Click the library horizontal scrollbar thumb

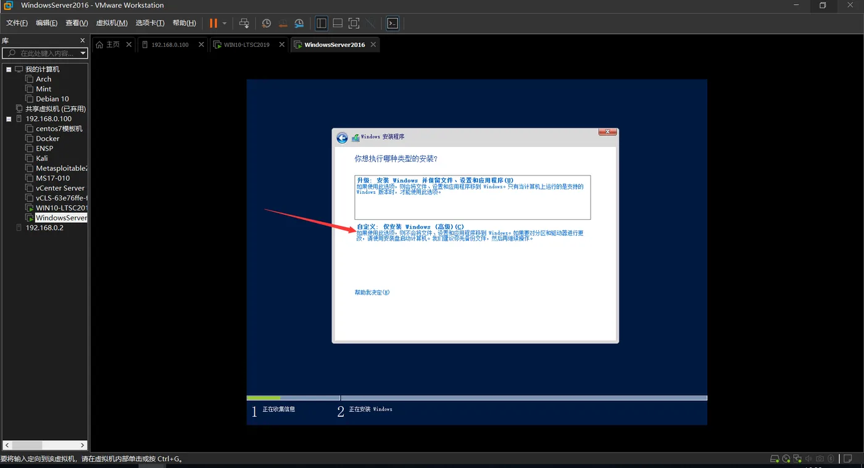(27, 445)
